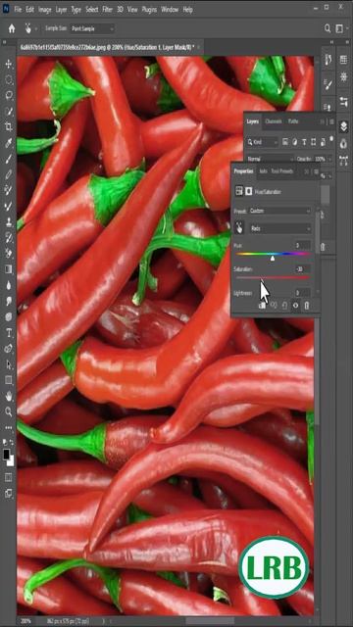The image size is (353, 627).
Task: Open the Window menu
Action: pos(170,9)
